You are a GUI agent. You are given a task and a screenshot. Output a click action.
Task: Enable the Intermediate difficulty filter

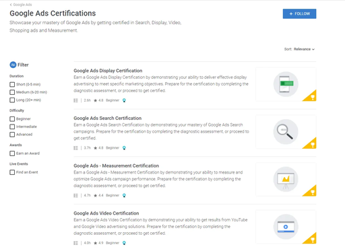pyautogui.click(x=12, y=127)
